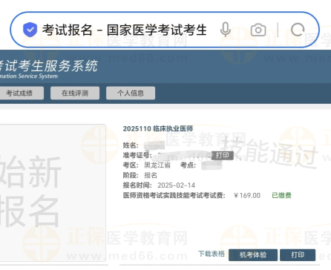
Task: Open the 机考体验 button
Action: [253, 255]
